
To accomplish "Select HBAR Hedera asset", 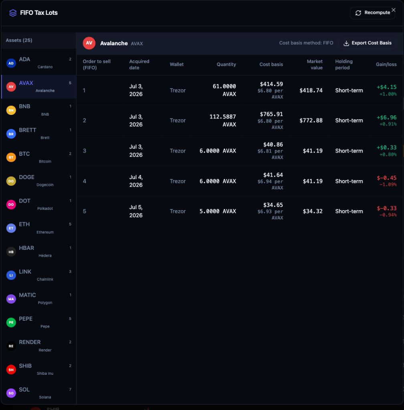I will pyautogui.click(x=39, y=252).
